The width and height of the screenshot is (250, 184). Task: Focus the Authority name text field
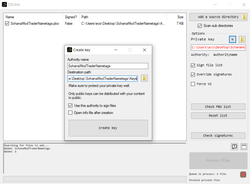[x=108, y=66]
